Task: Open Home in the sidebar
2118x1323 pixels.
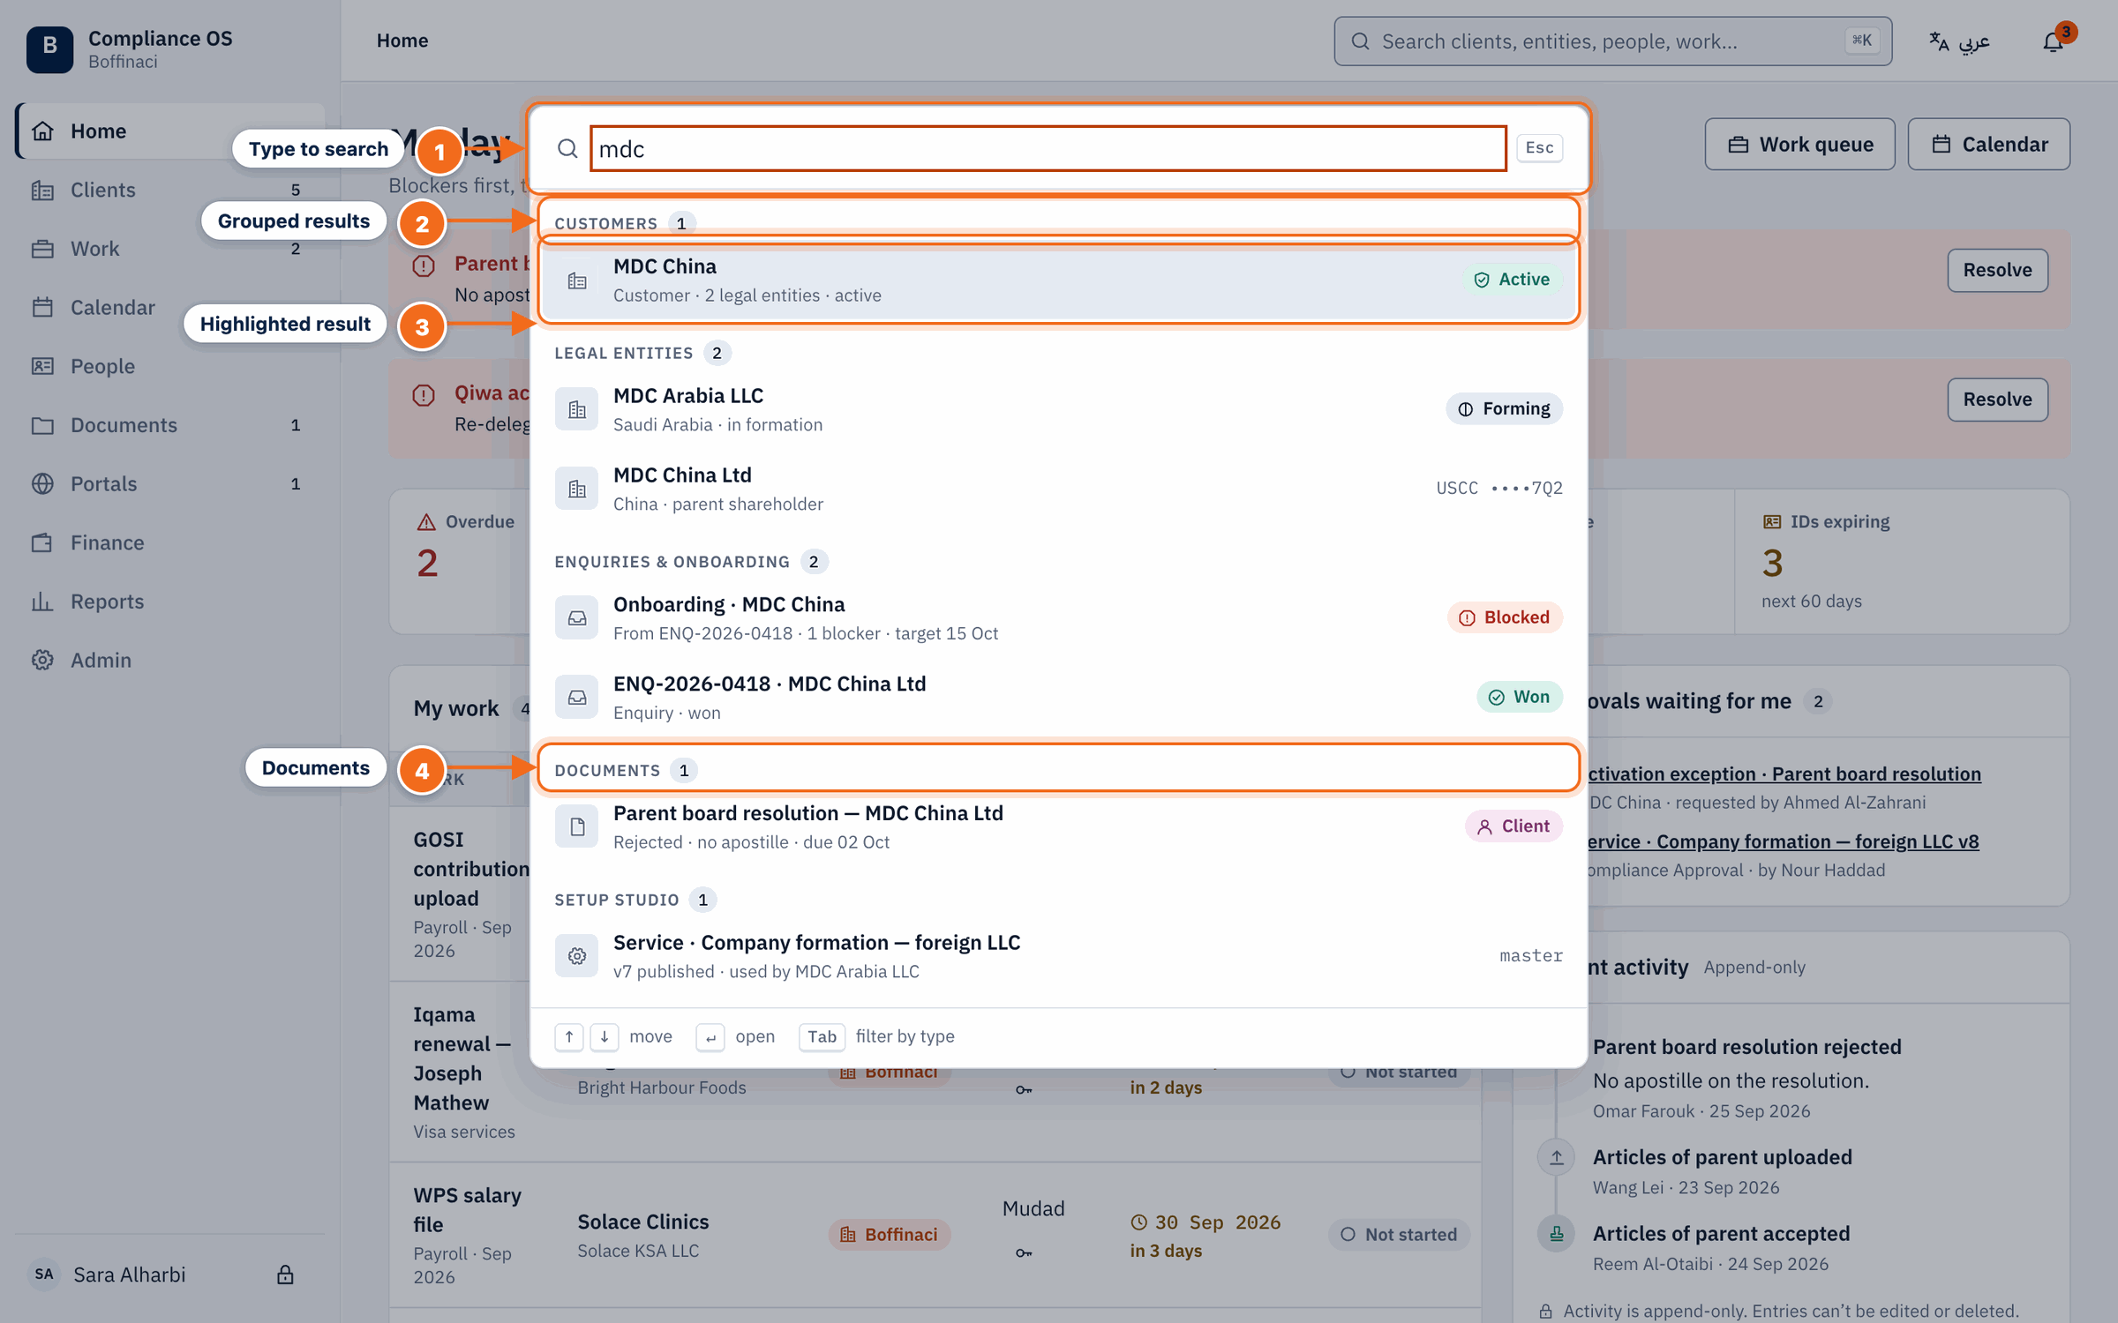Action: pos(169,131)
